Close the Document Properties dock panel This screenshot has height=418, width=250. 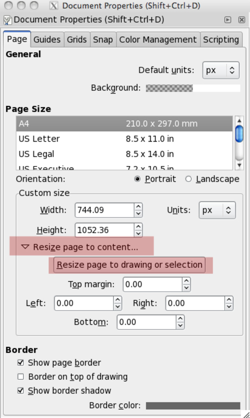(241, 19)
